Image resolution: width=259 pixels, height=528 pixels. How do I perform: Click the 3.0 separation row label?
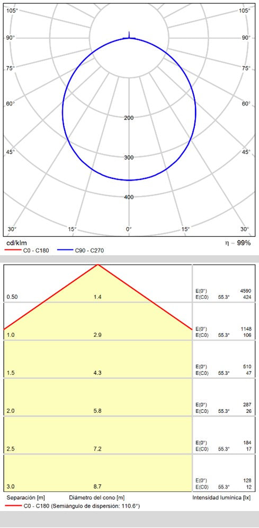pyautogui.click(x=11, y=487)
